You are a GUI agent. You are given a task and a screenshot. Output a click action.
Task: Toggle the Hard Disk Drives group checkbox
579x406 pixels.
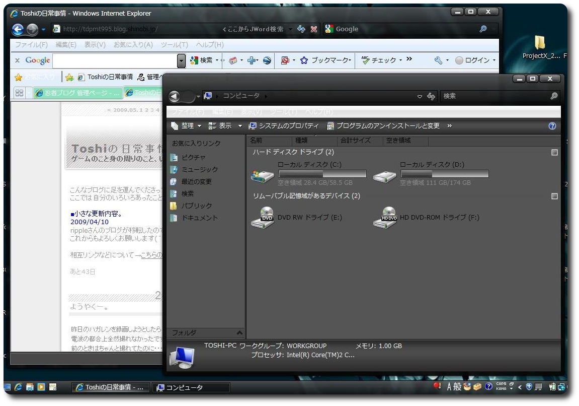[554, 152]
